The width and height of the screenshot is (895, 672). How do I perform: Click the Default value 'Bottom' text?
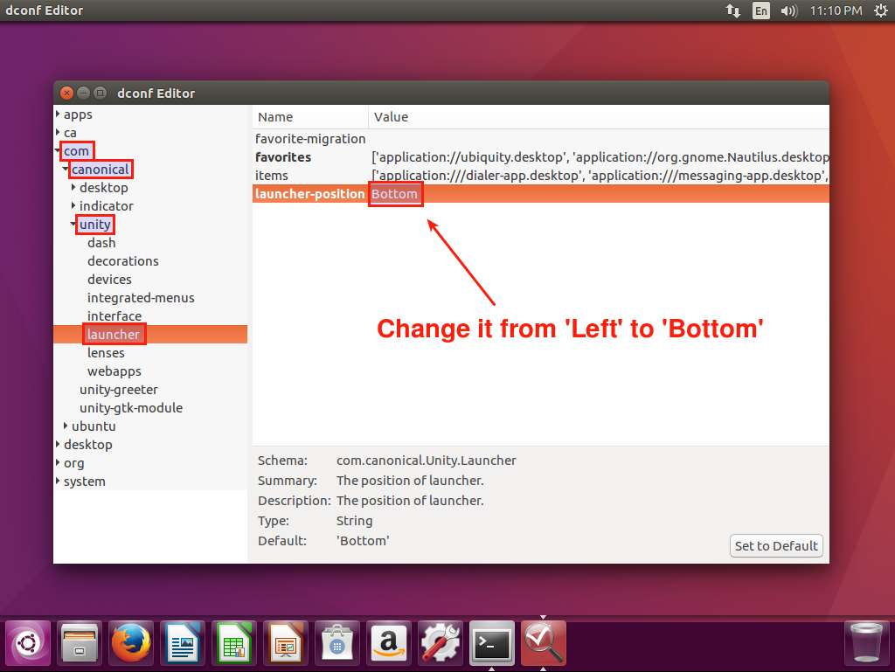(363, 540)
